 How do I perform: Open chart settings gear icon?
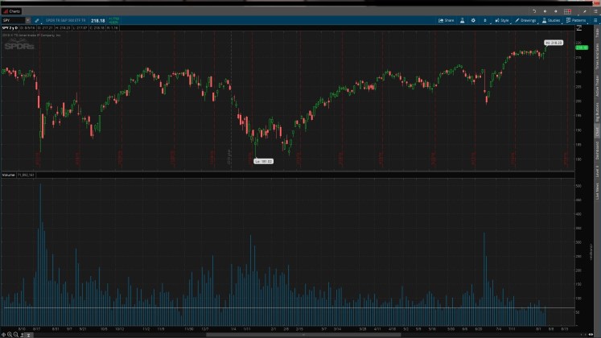point(472,20)
